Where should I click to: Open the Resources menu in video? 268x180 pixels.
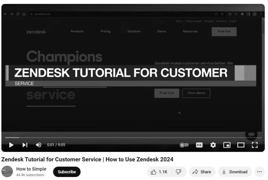pyautogui.click(x=190, y=31)
